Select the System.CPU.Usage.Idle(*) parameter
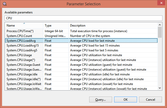The height and width of the screenshot is (108, 167). [x=81, y=79]
